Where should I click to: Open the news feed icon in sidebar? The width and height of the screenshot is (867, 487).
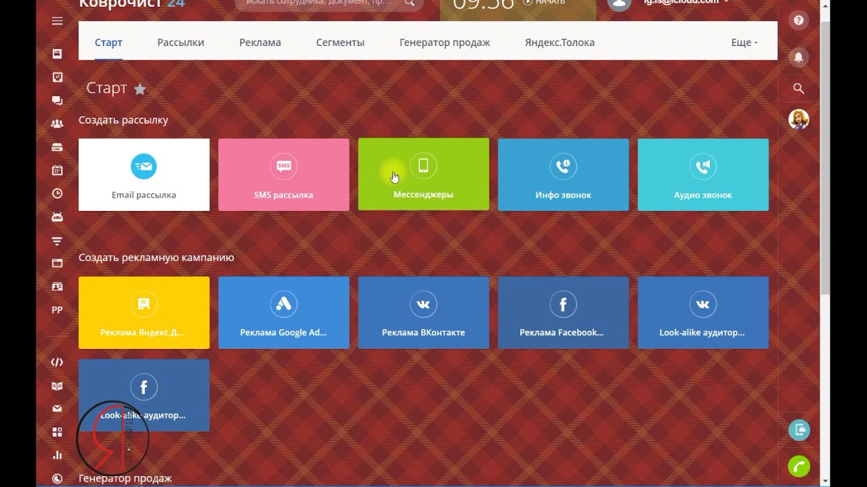coord(57,53)
